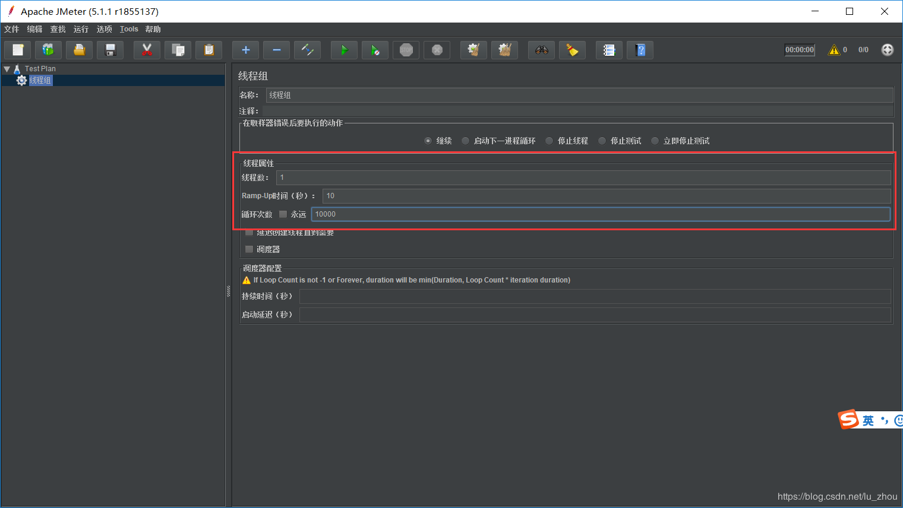The width and height of the screenshot is (903, 508).
Task: Open a test plan file via folder icon
Action: 80,50
